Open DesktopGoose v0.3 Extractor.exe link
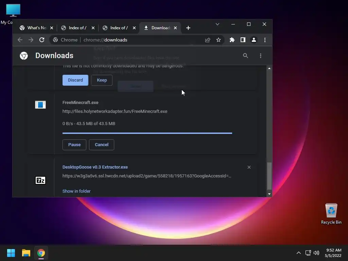 tap(95, 167)
